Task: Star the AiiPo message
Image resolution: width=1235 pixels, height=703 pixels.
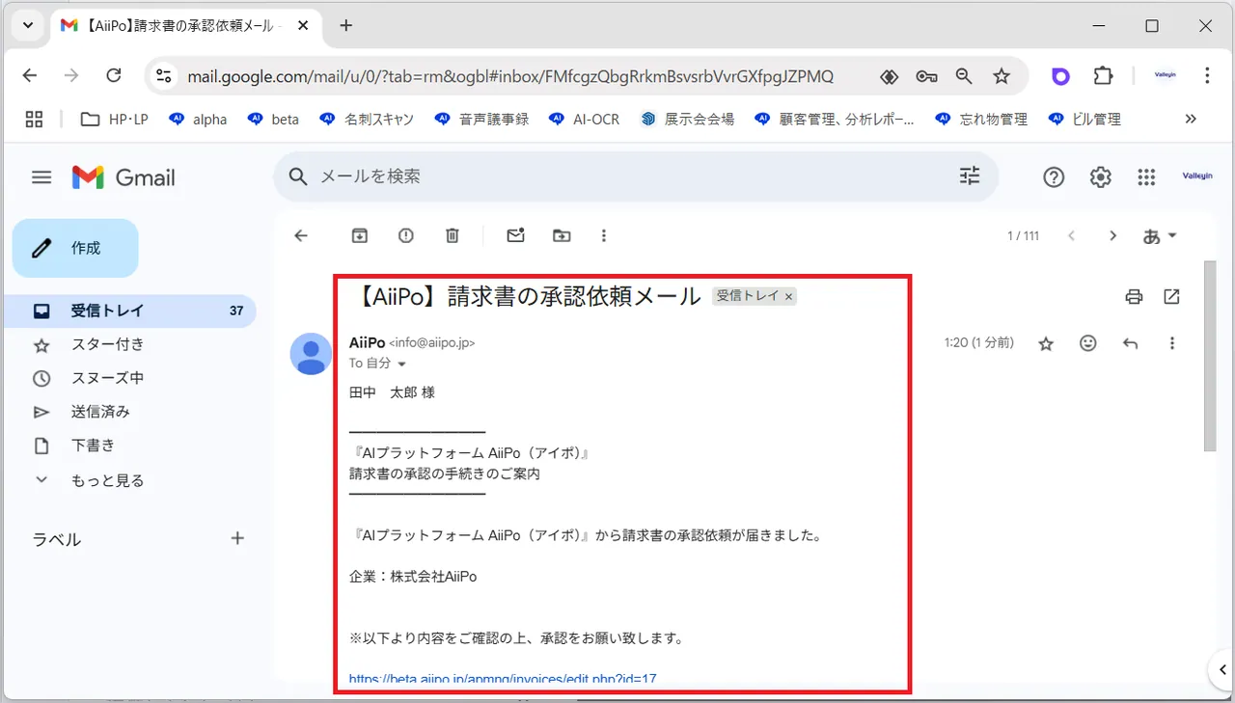Action: coord(1046,343)
